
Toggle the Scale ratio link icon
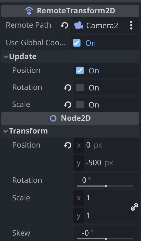coord(135,207)
